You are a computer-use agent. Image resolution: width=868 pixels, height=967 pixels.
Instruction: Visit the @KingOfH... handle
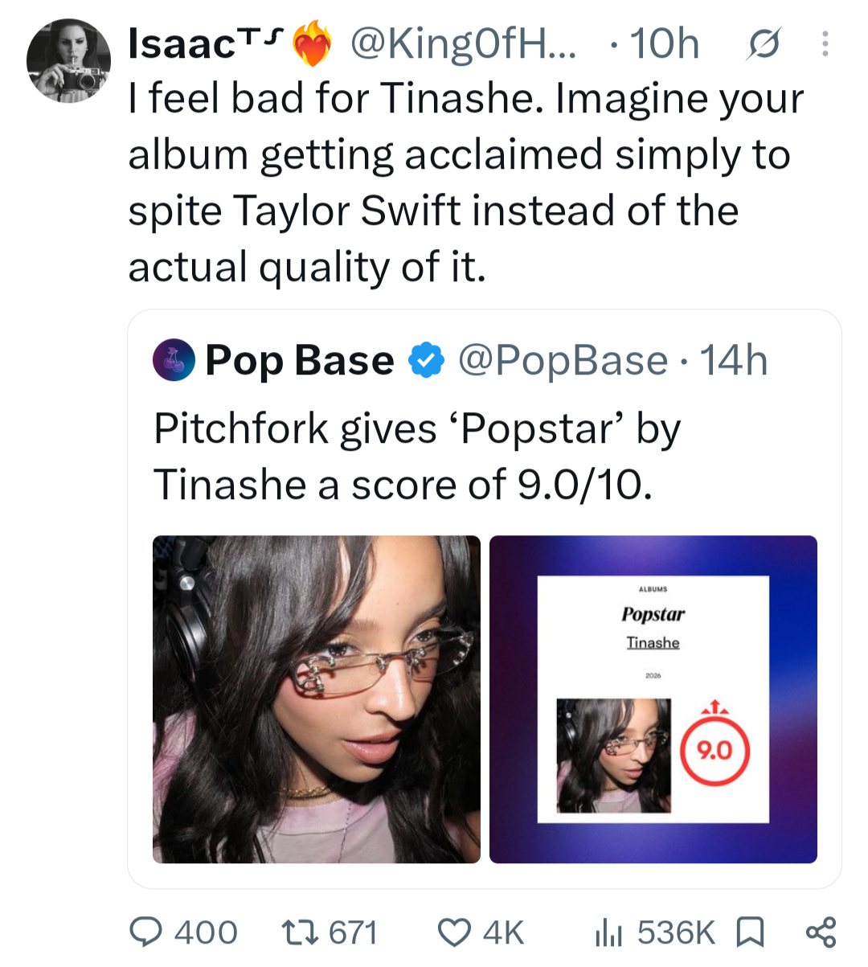463,44
